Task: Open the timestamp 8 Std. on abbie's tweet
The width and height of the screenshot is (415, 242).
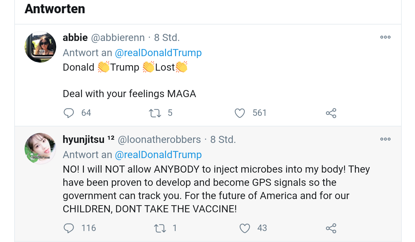Action: (167, 37)
